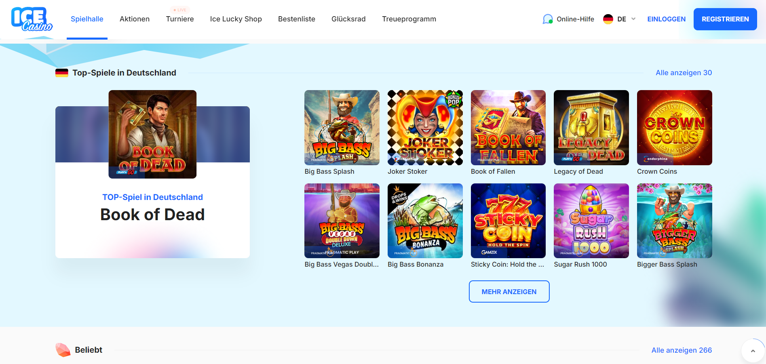766x364 pixels.
Task: Click the German flag language icon
Action: (x=608, y=19)
